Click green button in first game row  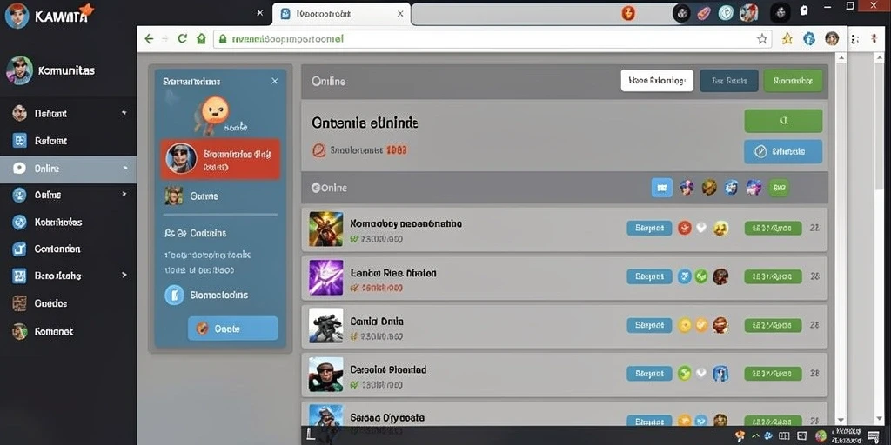773,229
